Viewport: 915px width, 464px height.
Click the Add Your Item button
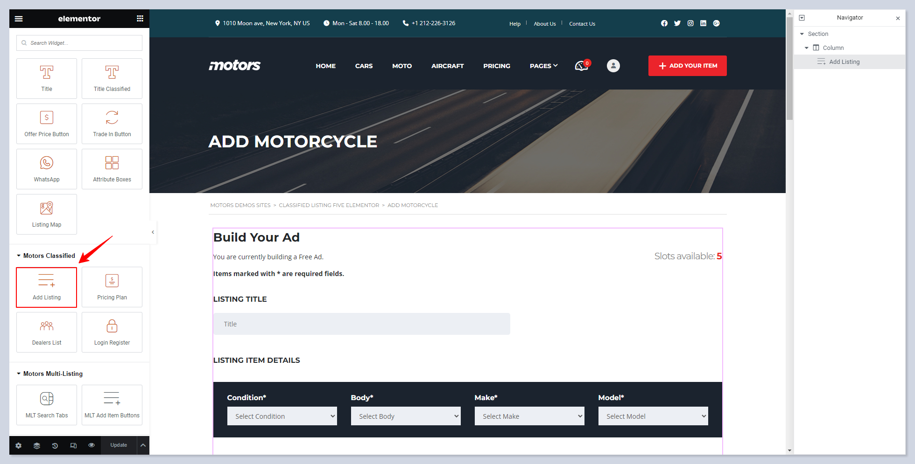point(687,66)
